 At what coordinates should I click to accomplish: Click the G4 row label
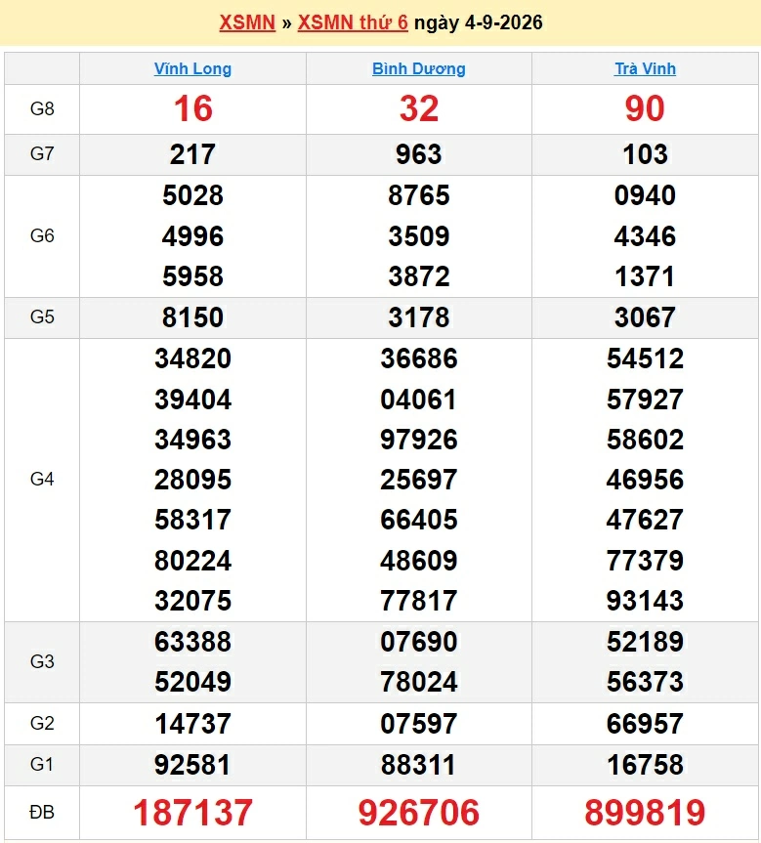click(x=42, y=479)
